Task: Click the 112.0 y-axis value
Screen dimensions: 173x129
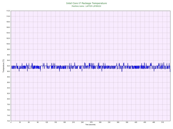Action: (8, 11)
